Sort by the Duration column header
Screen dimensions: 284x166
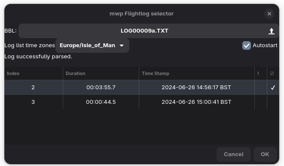point(101,73)
